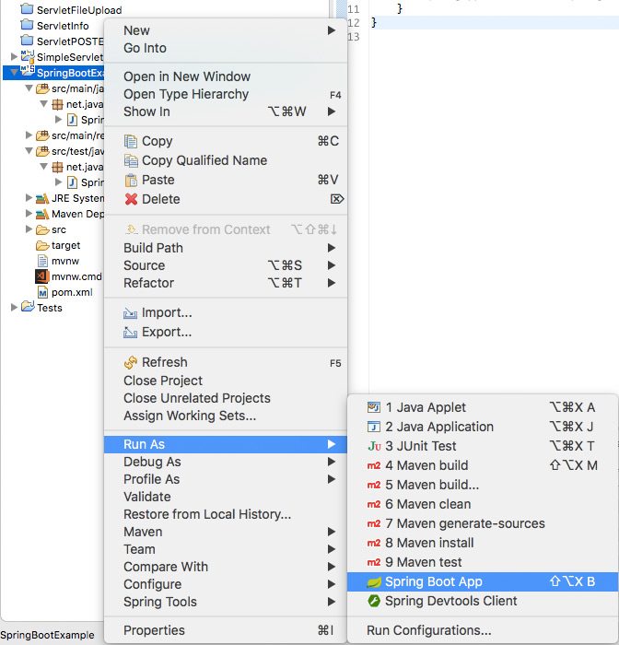The image size is (619, 645).
Task: Choose Validate from context menu
Action: point(226,497)
